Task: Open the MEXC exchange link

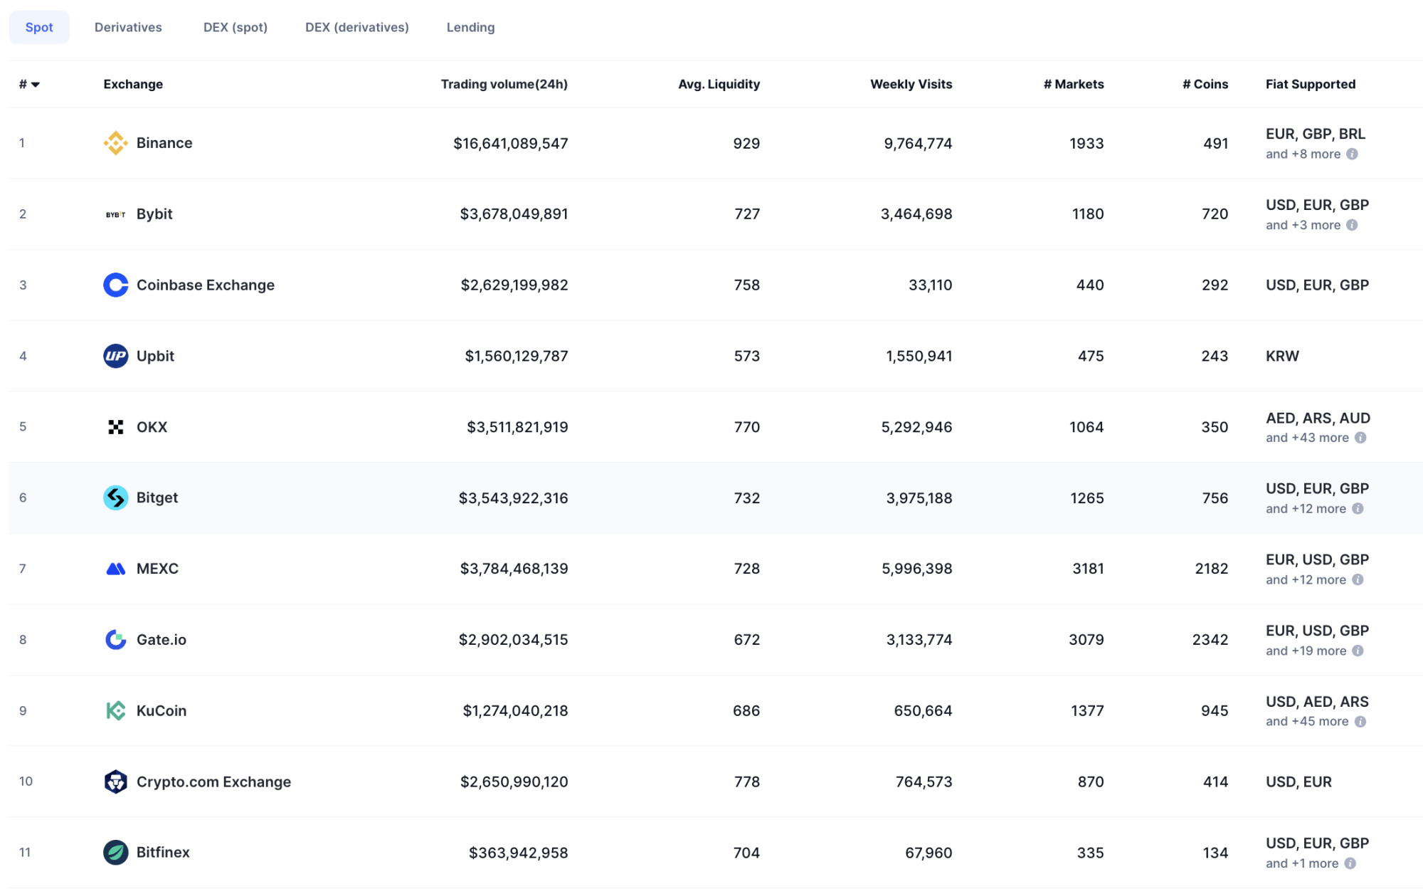Action: tap(157, 569)
